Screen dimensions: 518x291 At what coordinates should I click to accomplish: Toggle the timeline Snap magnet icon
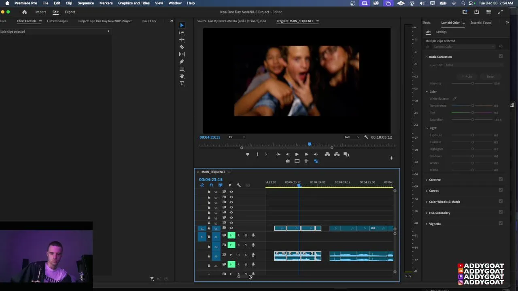211,185
